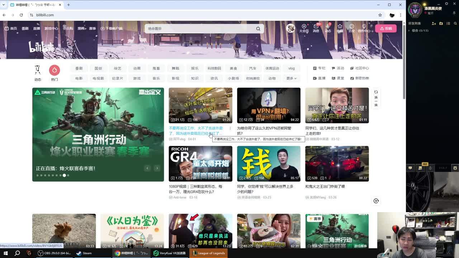
Task: Open Steam from the Windows taskbar
Action: [x=84, y=253]
